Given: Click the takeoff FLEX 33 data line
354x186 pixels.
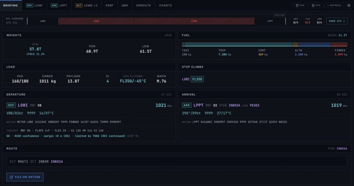Looking at the screenshot, I should pos(62,130).
